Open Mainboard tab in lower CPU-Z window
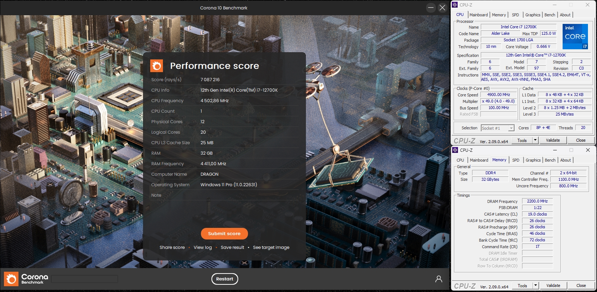The image size is (597, 292). (479, 160)
